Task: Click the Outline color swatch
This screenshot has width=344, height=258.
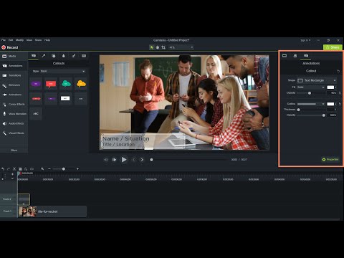Action: tap(330, 104)
